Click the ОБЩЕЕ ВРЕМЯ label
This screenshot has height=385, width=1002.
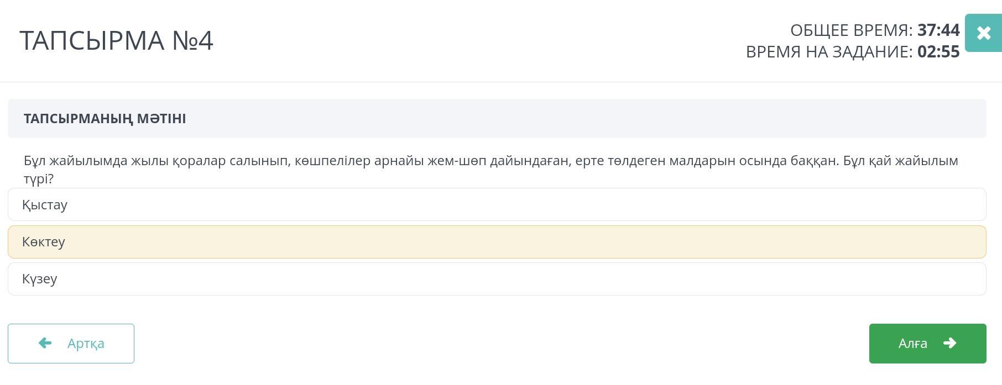click(x=851, y=30)
